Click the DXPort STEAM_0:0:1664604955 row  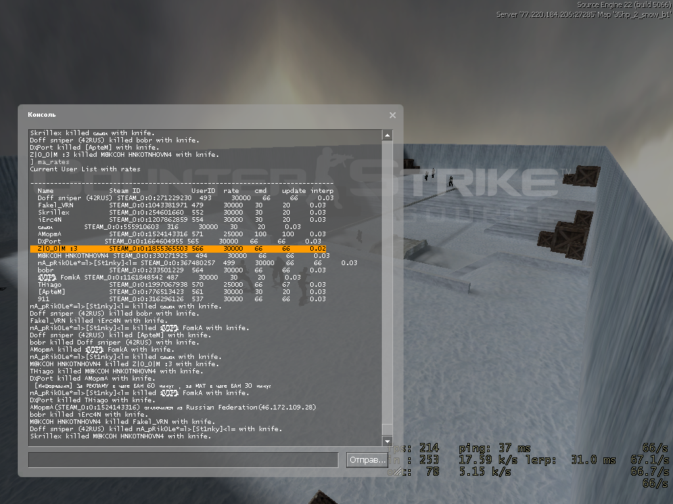click(x=179, y=241)
